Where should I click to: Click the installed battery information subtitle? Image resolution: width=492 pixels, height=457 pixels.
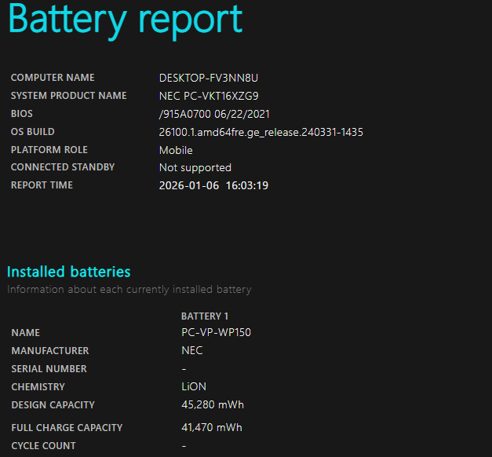click(x=129, y=290)
